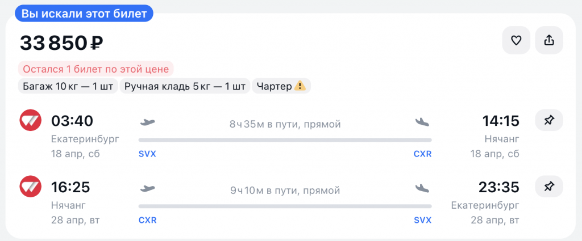The width and height of the screenshot is (582, 241).
Task: Click the charter warning triangle icon
Action: click(301, 87)
